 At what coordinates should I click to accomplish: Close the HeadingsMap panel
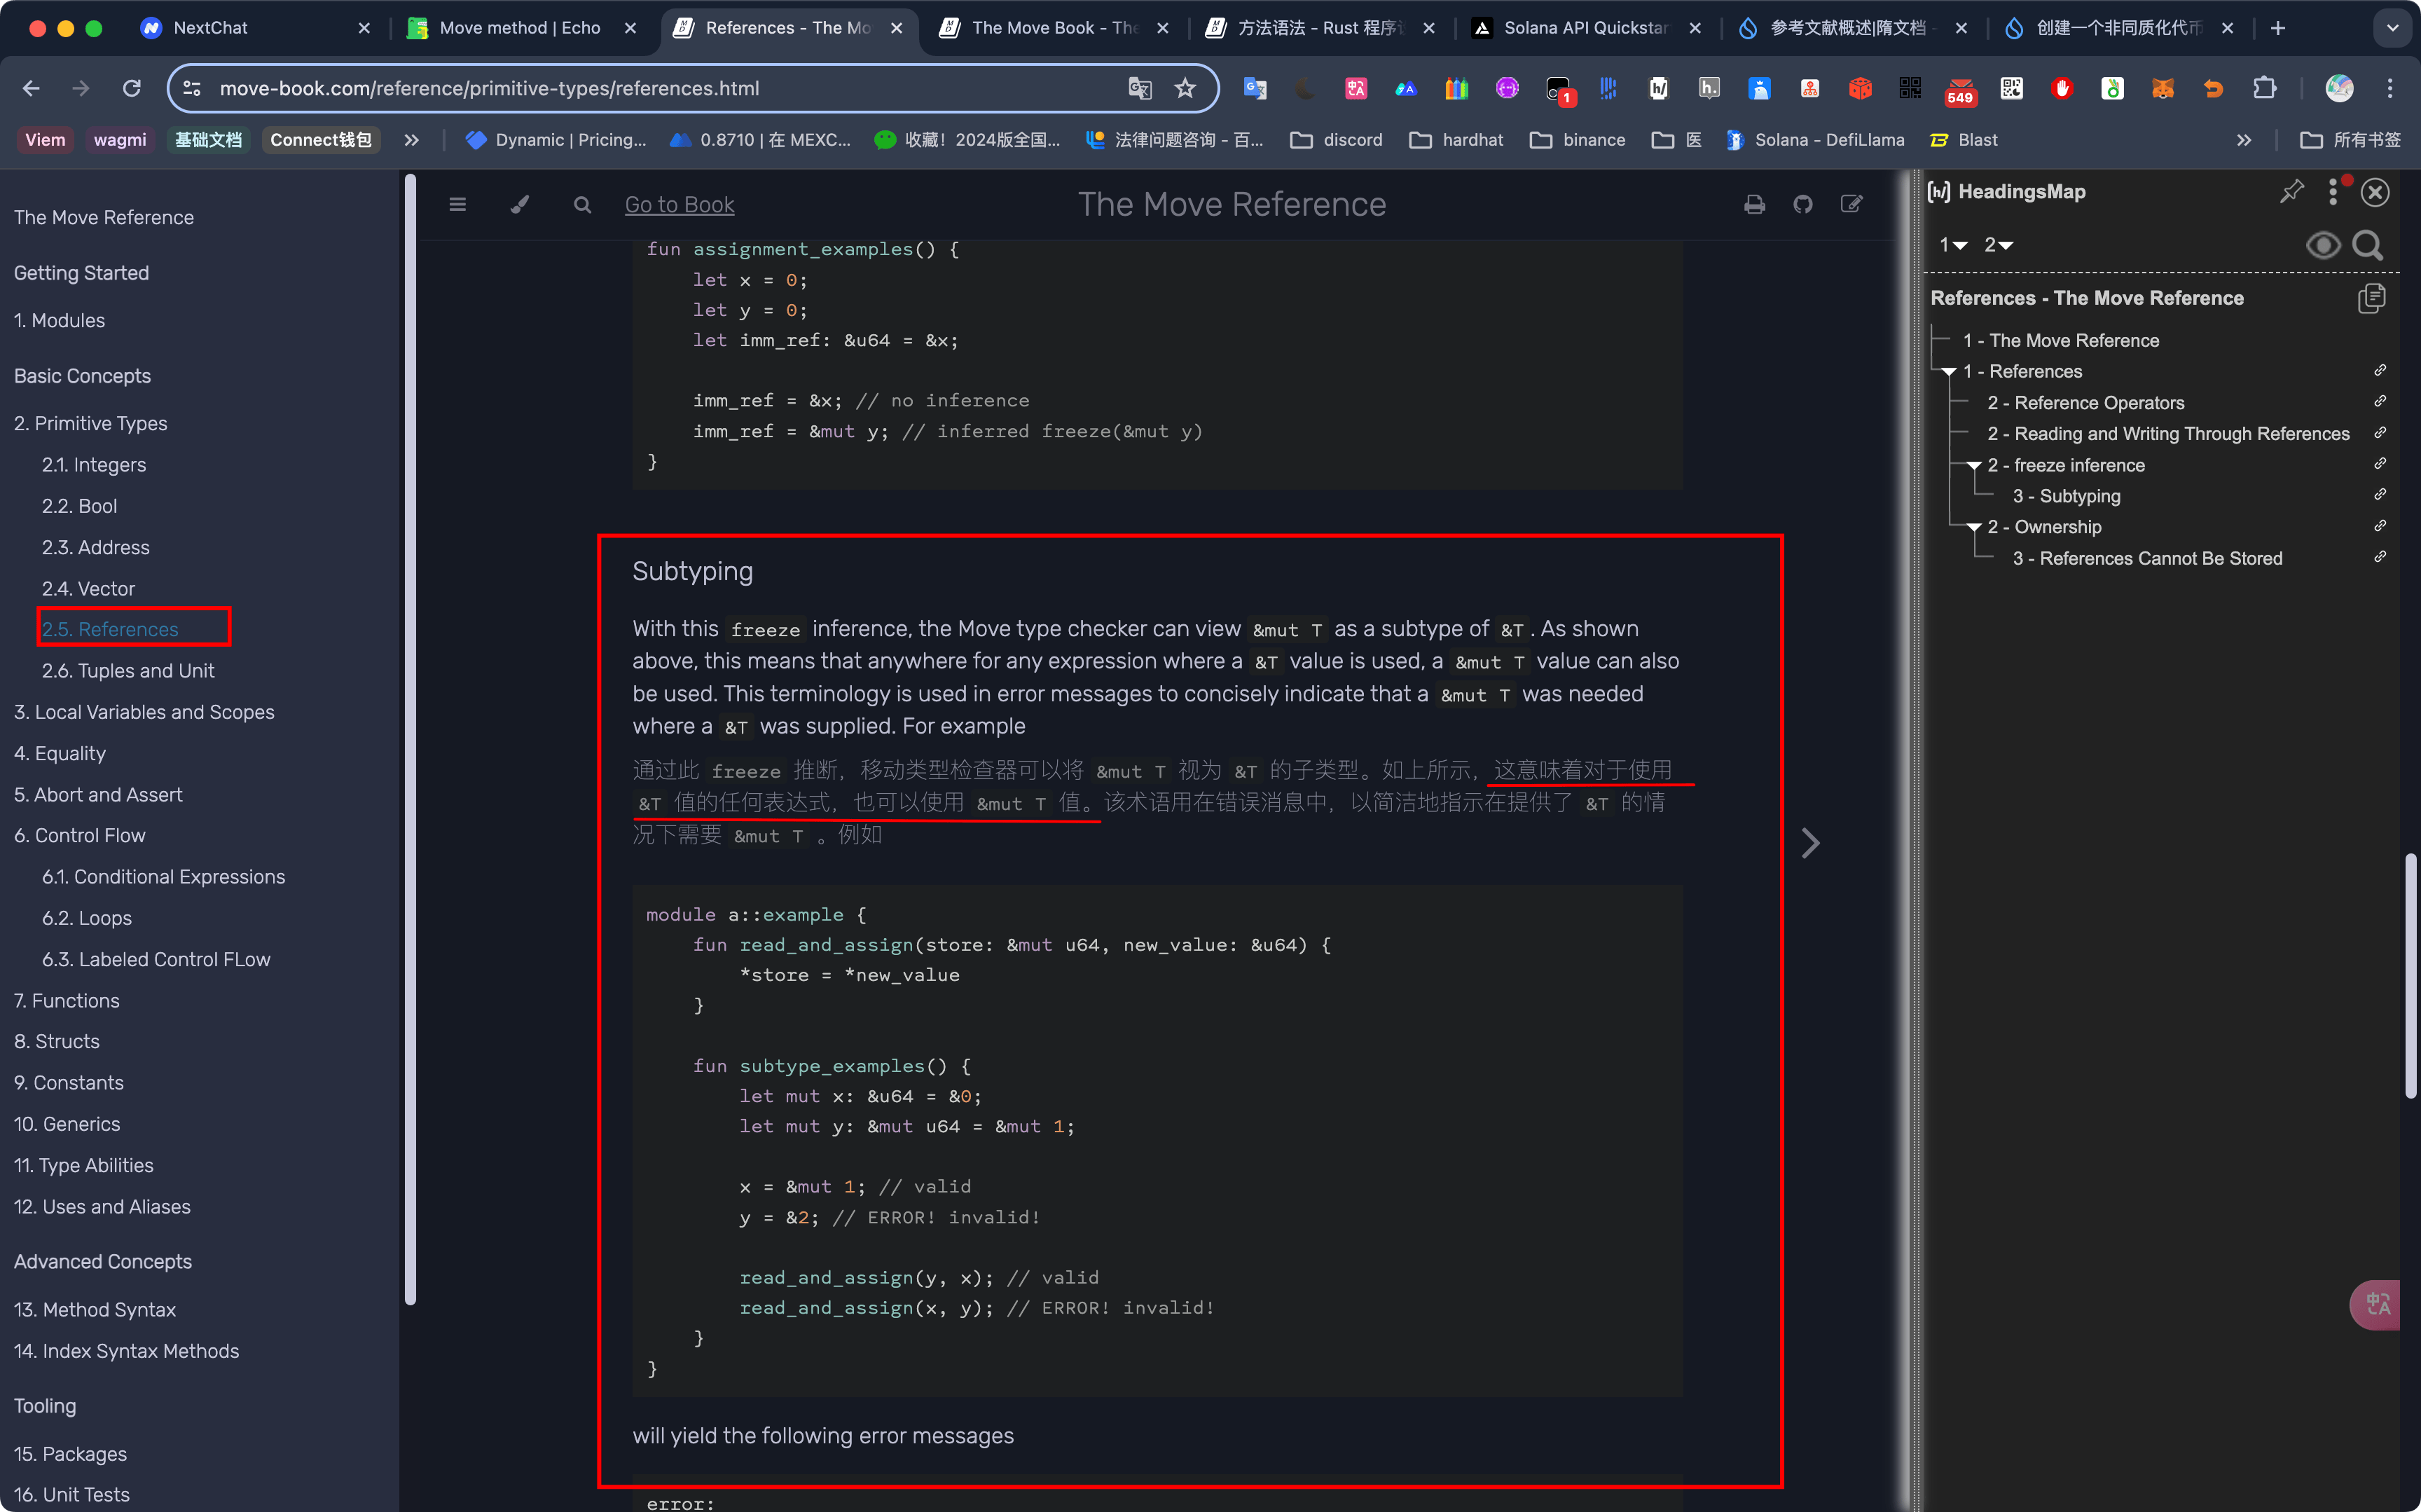coord(2375,192)
